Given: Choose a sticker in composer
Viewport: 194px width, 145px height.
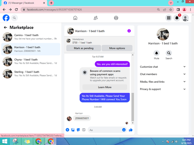Looking at the screenshot, I should click(x=78, y=130).
